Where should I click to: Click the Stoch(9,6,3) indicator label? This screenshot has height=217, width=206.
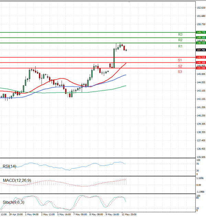[x=14, y=202]
